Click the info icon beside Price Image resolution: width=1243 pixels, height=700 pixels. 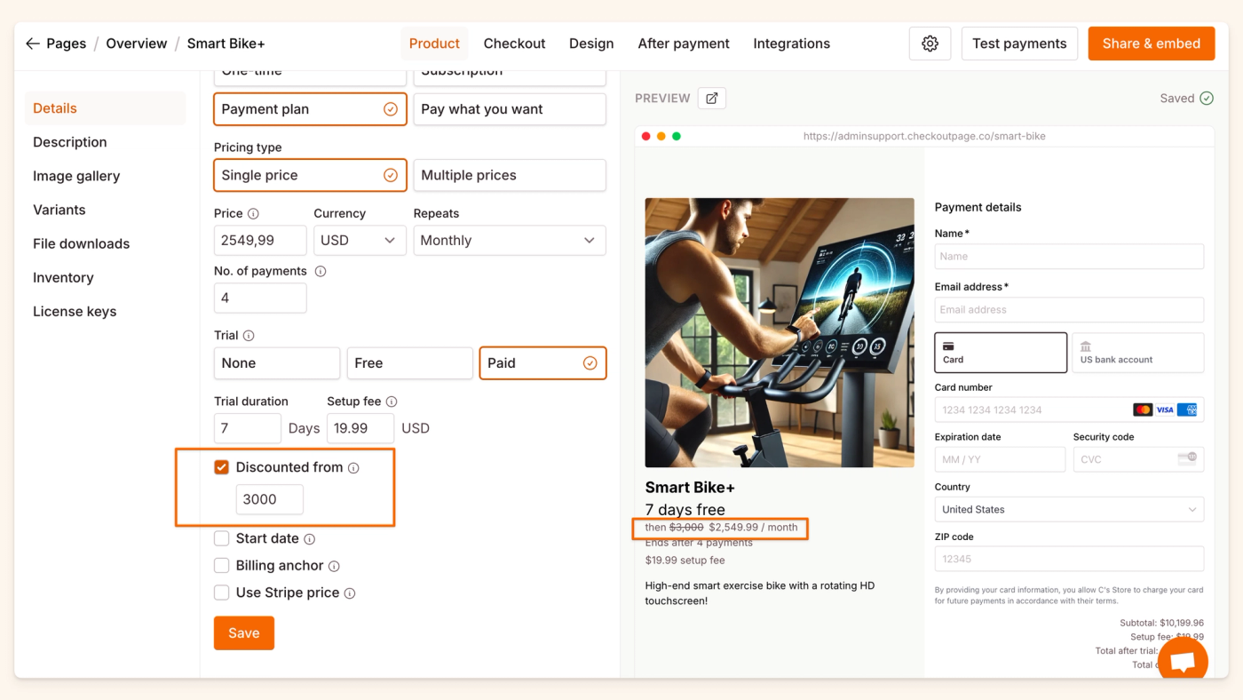point(253,214)
